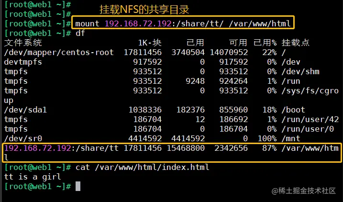
Task: Click the 文件系统 column header
Action: [x=23, y=43]
